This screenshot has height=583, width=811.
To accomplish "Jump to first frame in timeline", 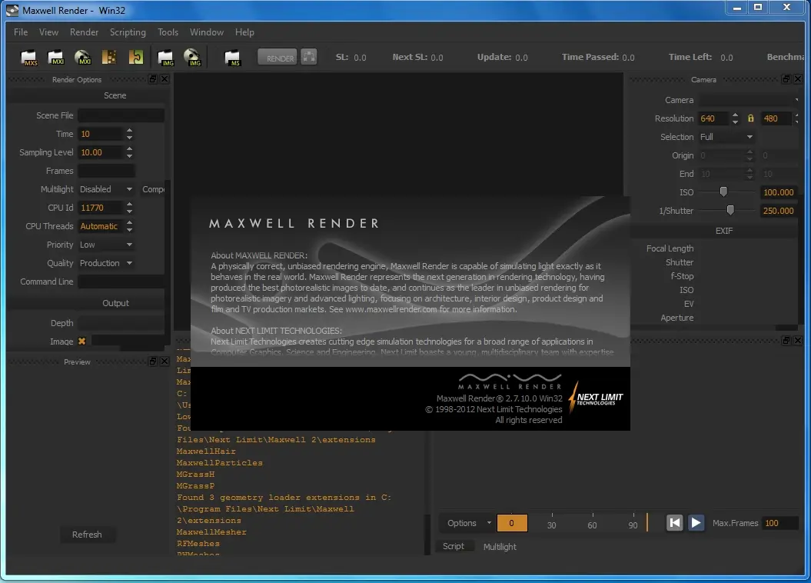I will click(674, 523).
